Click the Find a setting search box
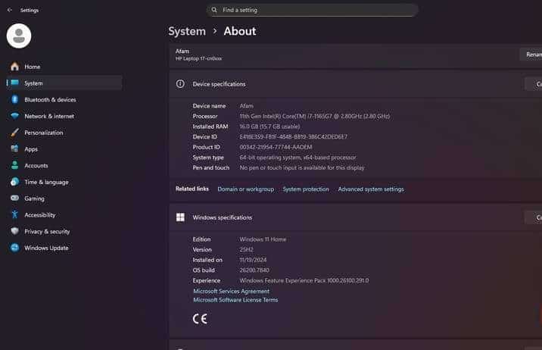 (x=312, y=10)
